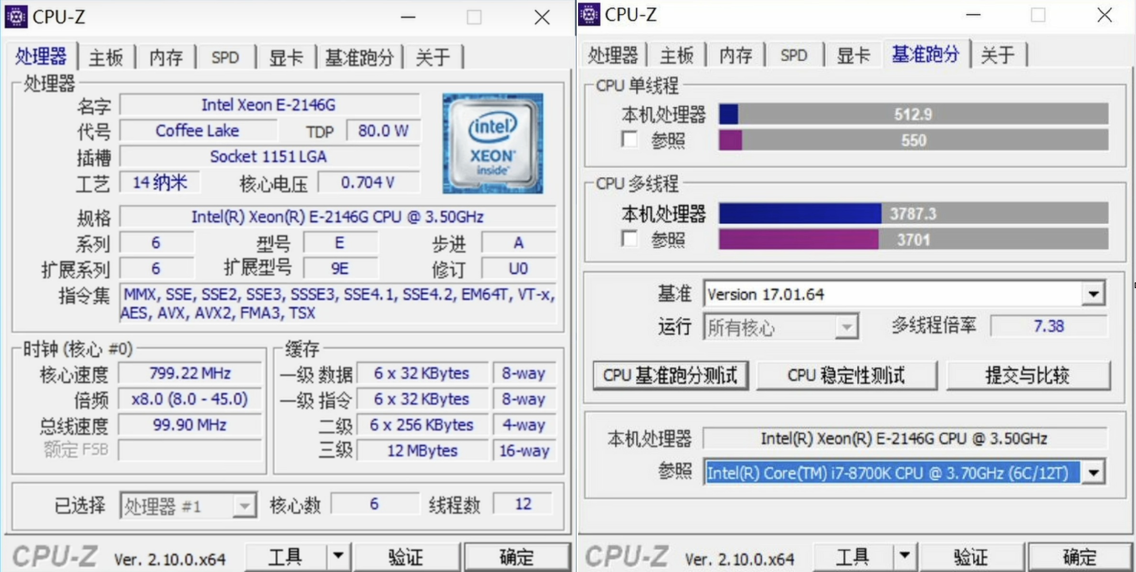Image resolution: width=1136 pixels, height=572 pixels.
Task: Click the L2 cache 6 x 256 KBytes value
Action: [x=422, y=424]
